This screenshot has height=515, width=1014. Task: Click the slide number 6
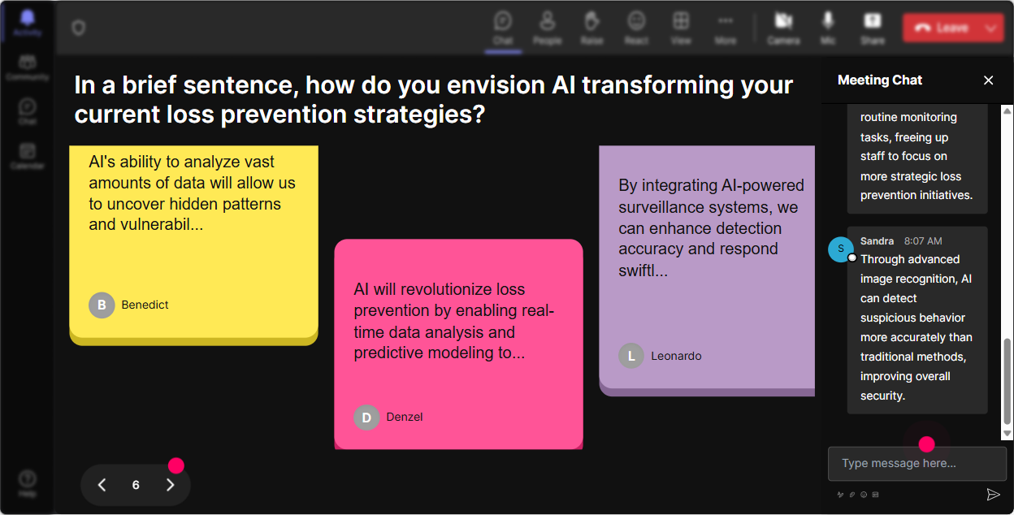(x=136, y=485)
